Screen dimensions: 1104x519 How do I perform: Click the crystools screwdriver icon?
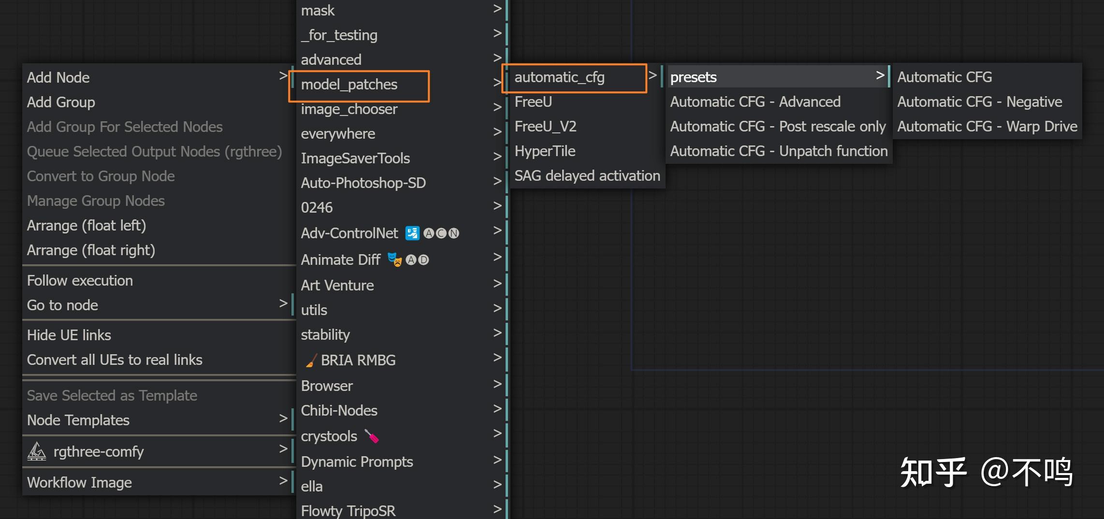pos(372,436)
